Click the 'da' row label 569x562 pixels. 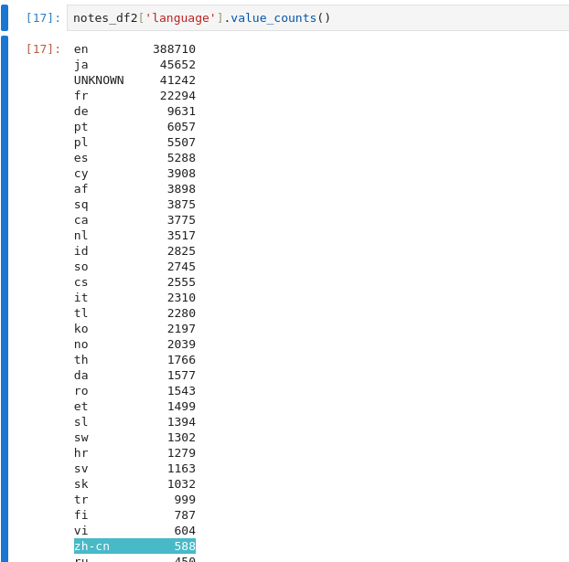(x=81, y=376)
